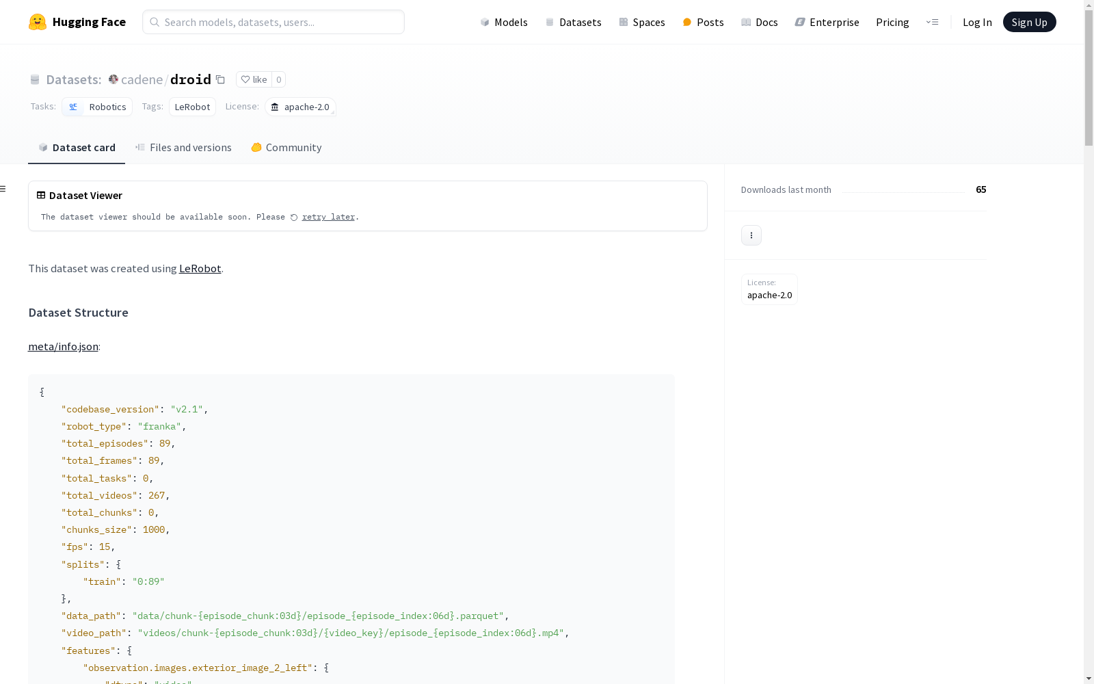1094x684 pixels.
Task: Select the Robotics task tag
Action: tap(97, 107)
